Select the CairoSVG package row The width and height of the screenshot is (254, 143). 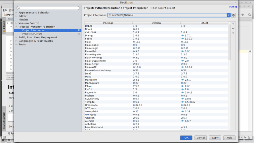[x=156, y=32]
